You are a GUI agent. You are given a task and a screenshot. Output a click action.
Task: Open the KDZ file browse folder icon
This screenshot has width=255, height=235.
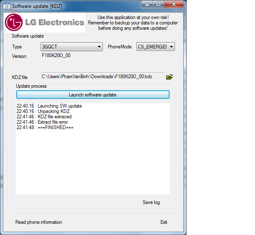(x=170, y=77)
